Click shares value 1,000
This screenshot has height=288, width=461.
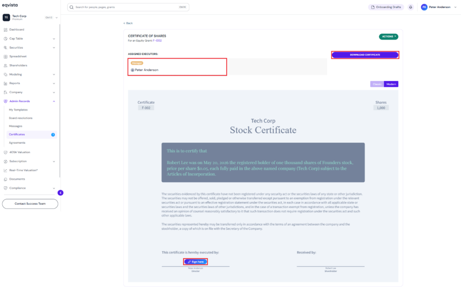pyautogui.click(x=381, y=108)
